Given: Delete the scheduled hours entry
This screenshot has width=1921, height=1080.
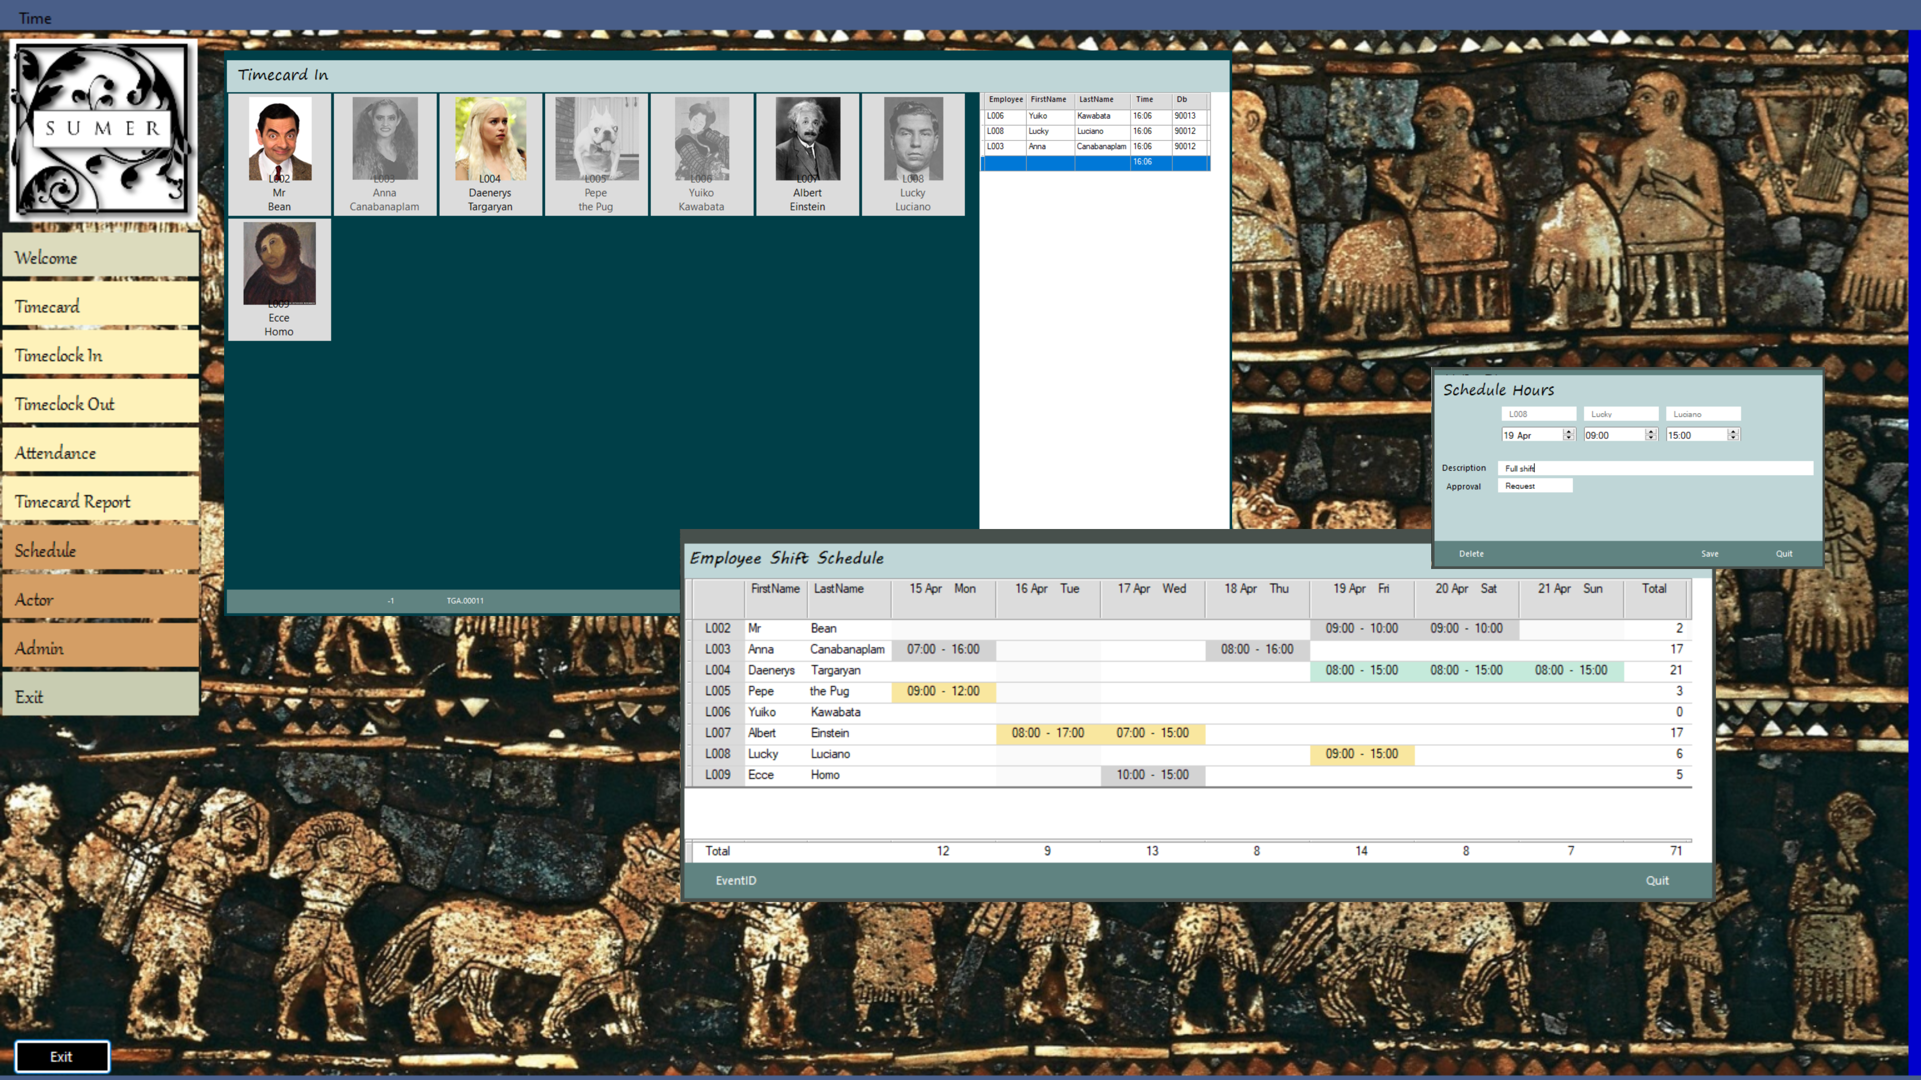Looking at the screenshot, I should 1471,554.
